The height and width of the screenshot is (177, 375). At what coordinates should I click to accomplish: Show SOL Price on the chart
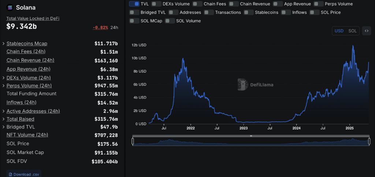point(315,12)
